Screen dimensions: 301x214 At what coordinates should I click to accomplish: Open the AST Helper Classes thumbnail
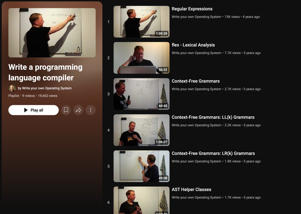click(141, 200)
